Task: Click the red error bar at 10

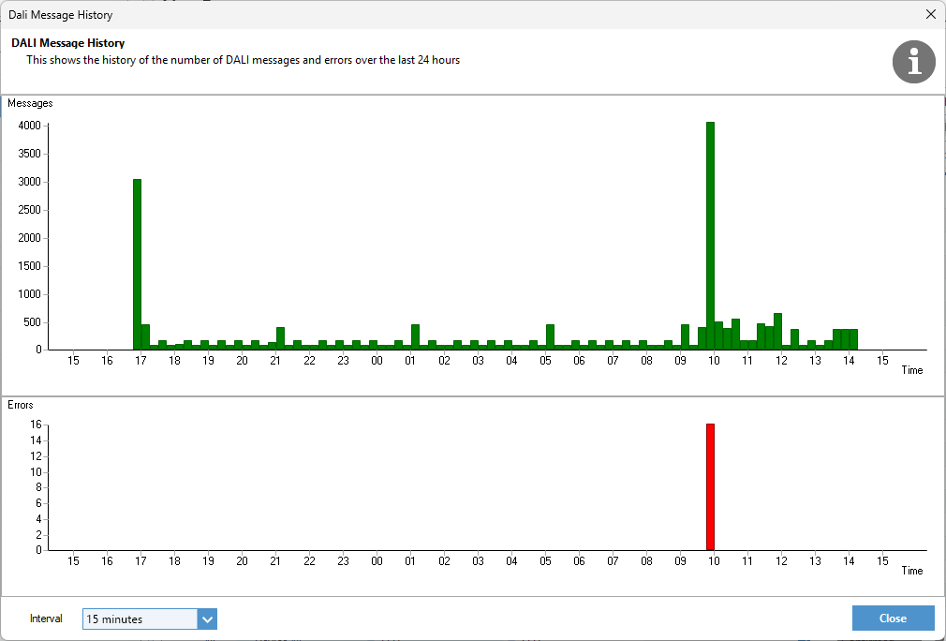Action: point(710,487)
